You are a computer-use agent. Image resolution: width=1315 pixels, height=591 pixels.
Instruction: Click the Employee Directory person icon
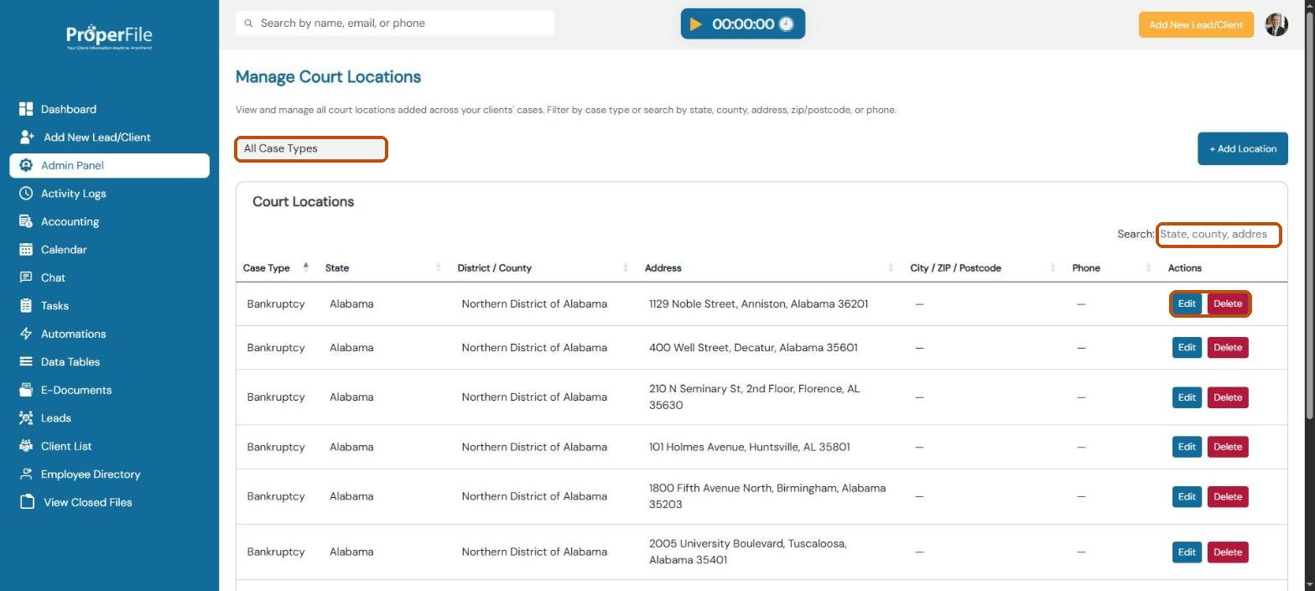[x=26, y=474]
